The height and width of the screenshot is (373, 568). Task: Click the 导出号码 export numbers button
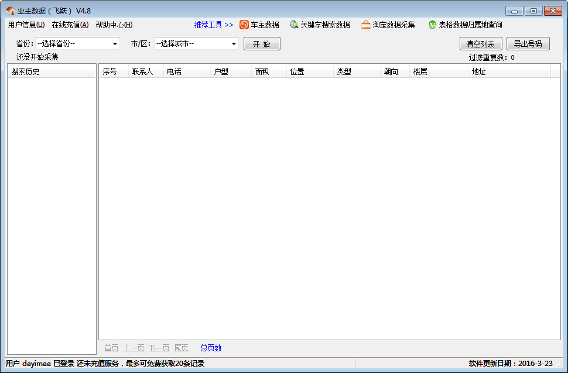point(528,43)
